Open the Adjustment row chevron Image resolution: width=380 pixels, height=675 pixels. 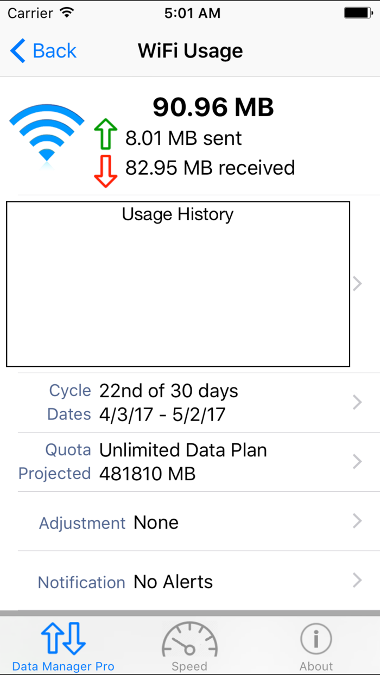pyautogui.click(x=357, y=521)
